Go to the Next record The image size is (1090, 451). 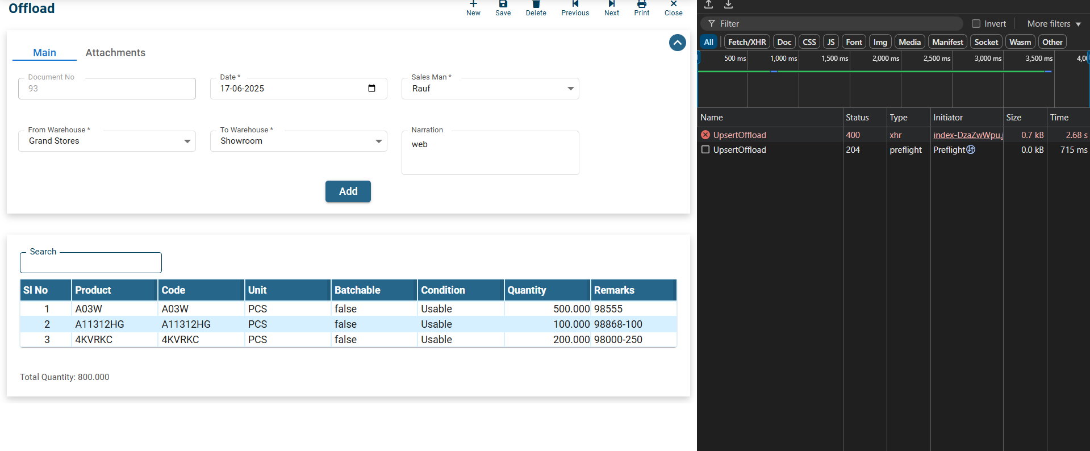coord(611,5)
